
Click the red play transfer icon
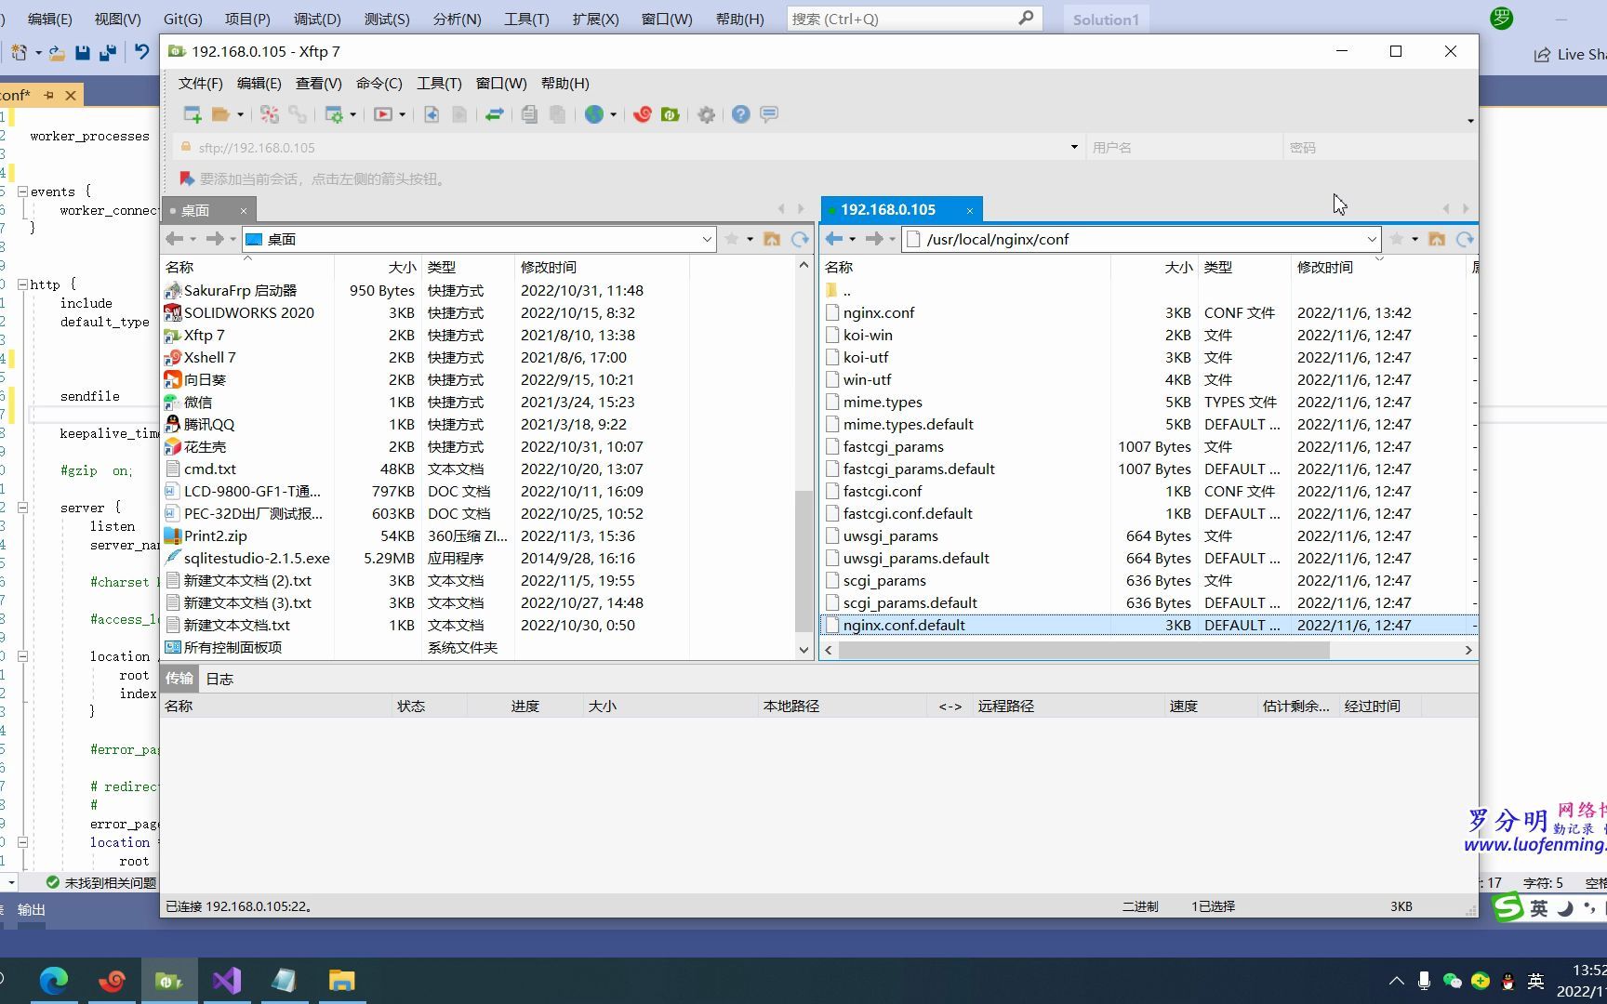382,114
